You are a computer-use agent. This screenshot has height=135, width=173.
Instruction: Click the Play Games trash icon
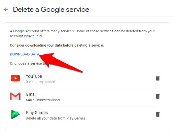(158, 114)
